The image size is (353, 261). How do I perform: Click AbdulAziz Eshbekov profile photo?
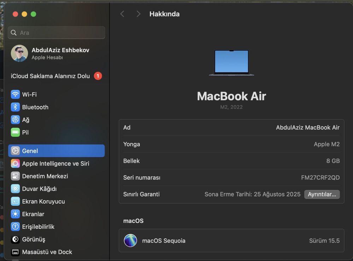click(x=19, y=53)
